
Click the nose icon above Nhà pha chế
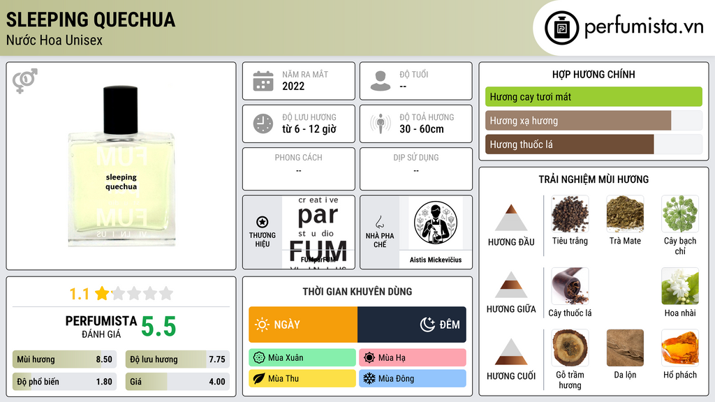point(379,222)
